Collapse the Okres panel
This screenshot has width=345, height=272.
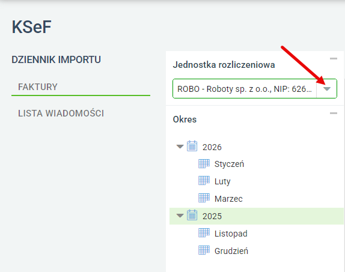[334, 113]
